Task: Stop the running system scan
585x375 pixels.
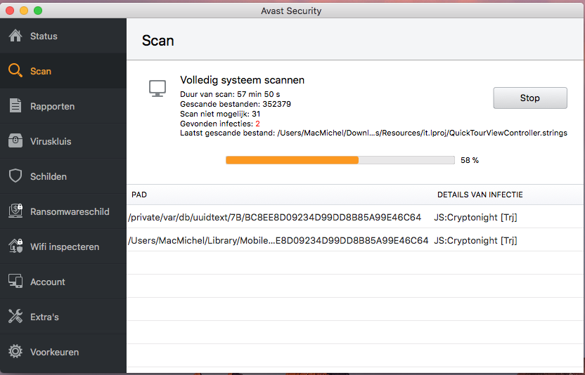Action: pos(529,98)
